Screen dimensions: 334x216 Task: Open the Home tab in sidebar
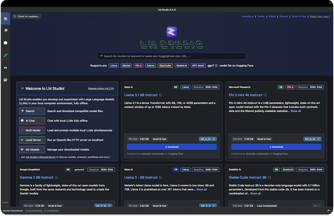5,19
